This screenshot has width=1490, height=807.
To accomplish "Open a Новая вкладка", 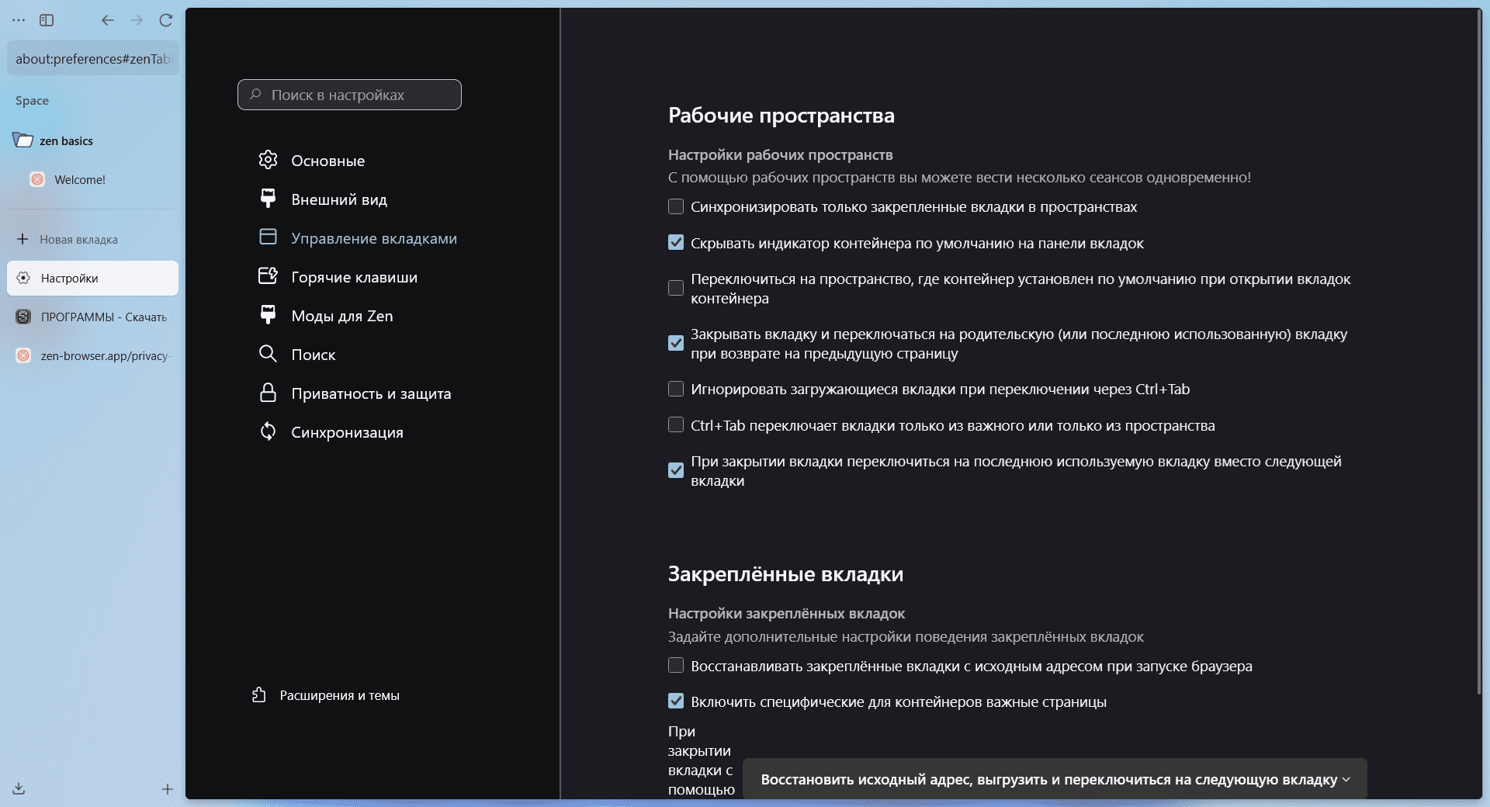I will (x=78, y=239).
